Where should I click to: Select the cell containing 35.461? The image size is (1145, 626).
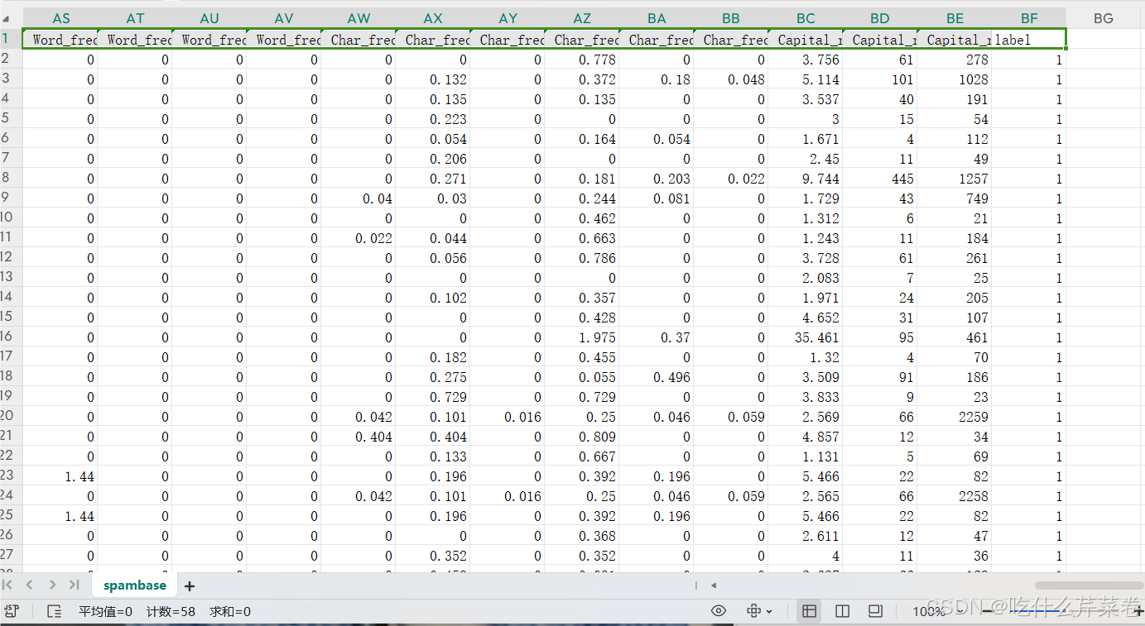pos(806,337)
